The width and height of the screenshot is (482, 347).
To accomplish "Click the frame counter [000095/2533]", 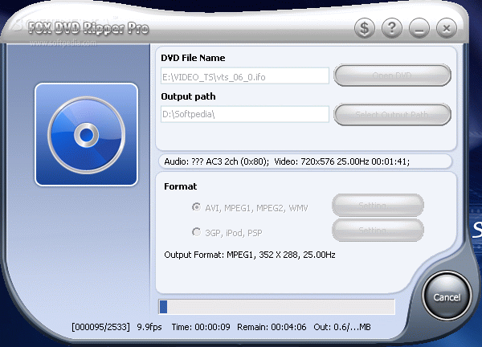I will [x=101, y=327].
